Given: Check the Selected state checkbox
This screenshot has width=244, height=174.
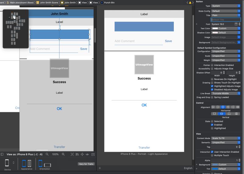Looking at the screenshot, I should (212, 121).
